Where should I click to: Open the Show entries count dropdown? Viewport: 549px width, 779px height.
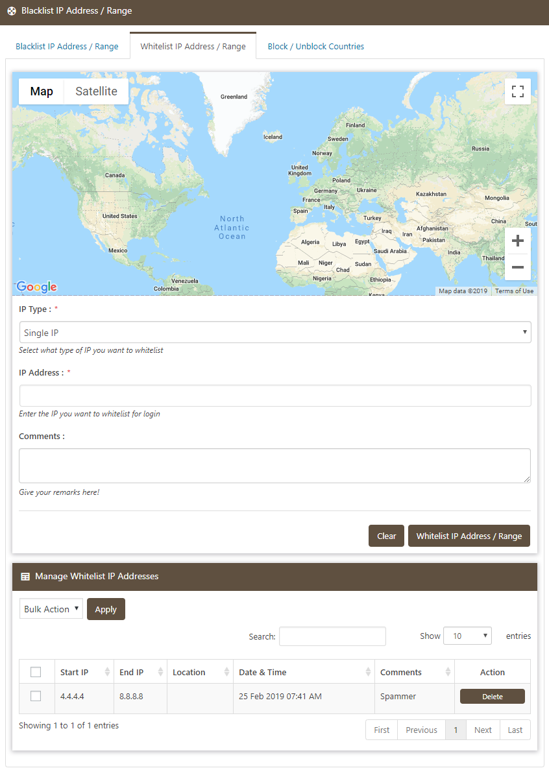point(467,636)
